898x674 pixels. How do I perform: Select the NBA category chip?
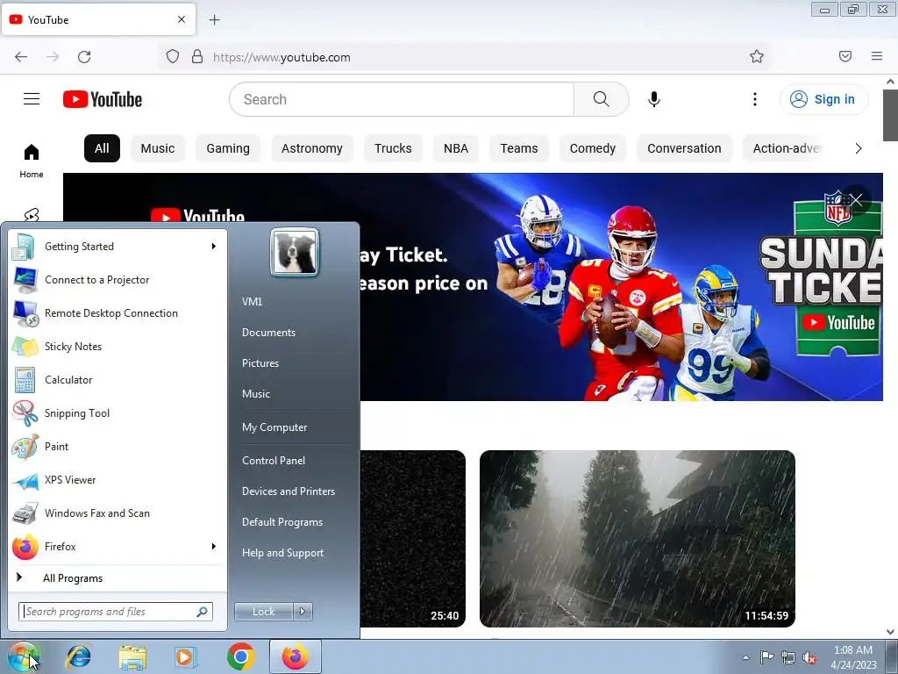click(x=456, y=148)
